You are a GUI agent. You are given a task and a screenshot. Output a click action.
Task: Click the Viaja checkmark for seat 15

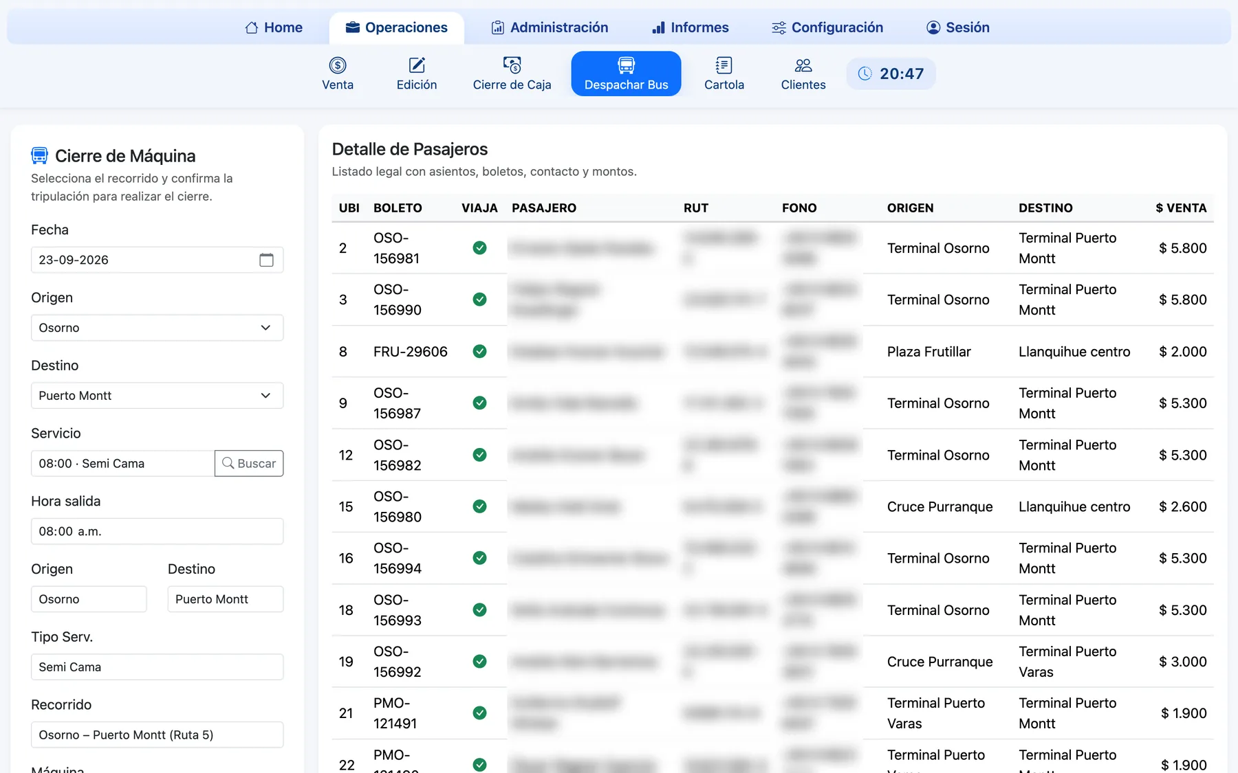tap(480, 506)
